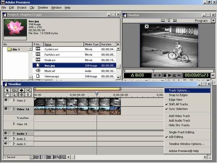This screenshot has height=163, width=217.
Task: Click Add Video Track menu entry
Action: [x=179, y=116]
